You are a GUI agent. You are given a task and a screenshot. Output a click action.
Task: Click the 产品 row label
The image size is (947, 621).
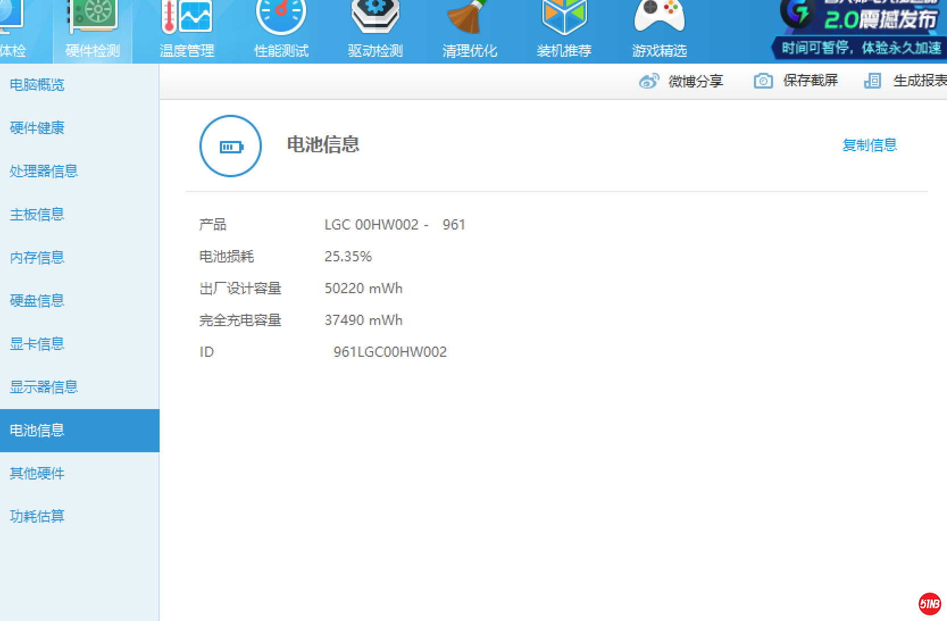tap(213, 225)
